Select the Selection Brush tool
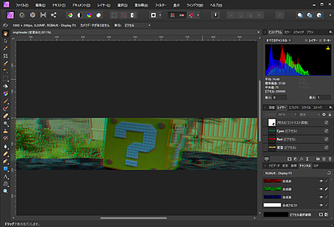This screenshot has height=227, width=334. tap(6, 63)
